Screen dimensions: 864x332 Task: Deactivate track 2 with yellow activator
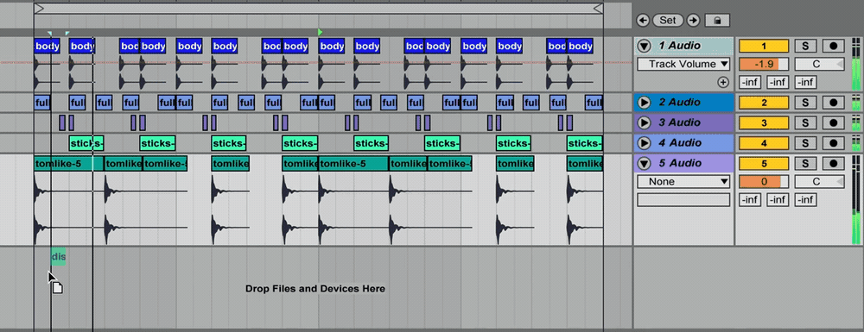[764, 103]
